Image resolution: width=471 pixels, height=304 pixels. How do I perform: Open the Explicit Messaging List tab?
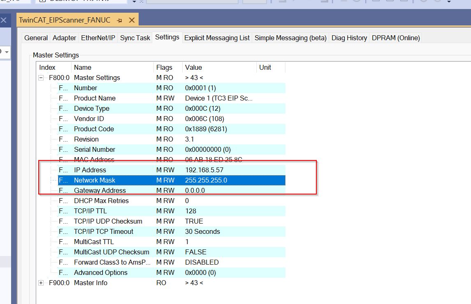(217, 38)
